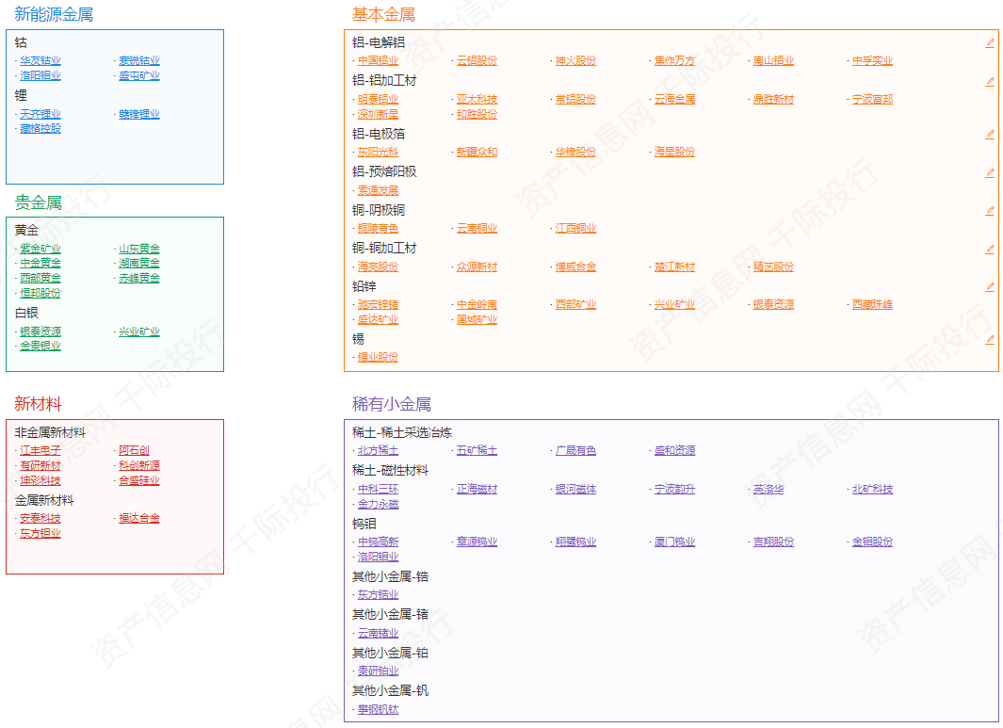Edit the 铜-阴极铜 row via its pencil
This screenshot has width=1003, height=728.
[990, 210]
